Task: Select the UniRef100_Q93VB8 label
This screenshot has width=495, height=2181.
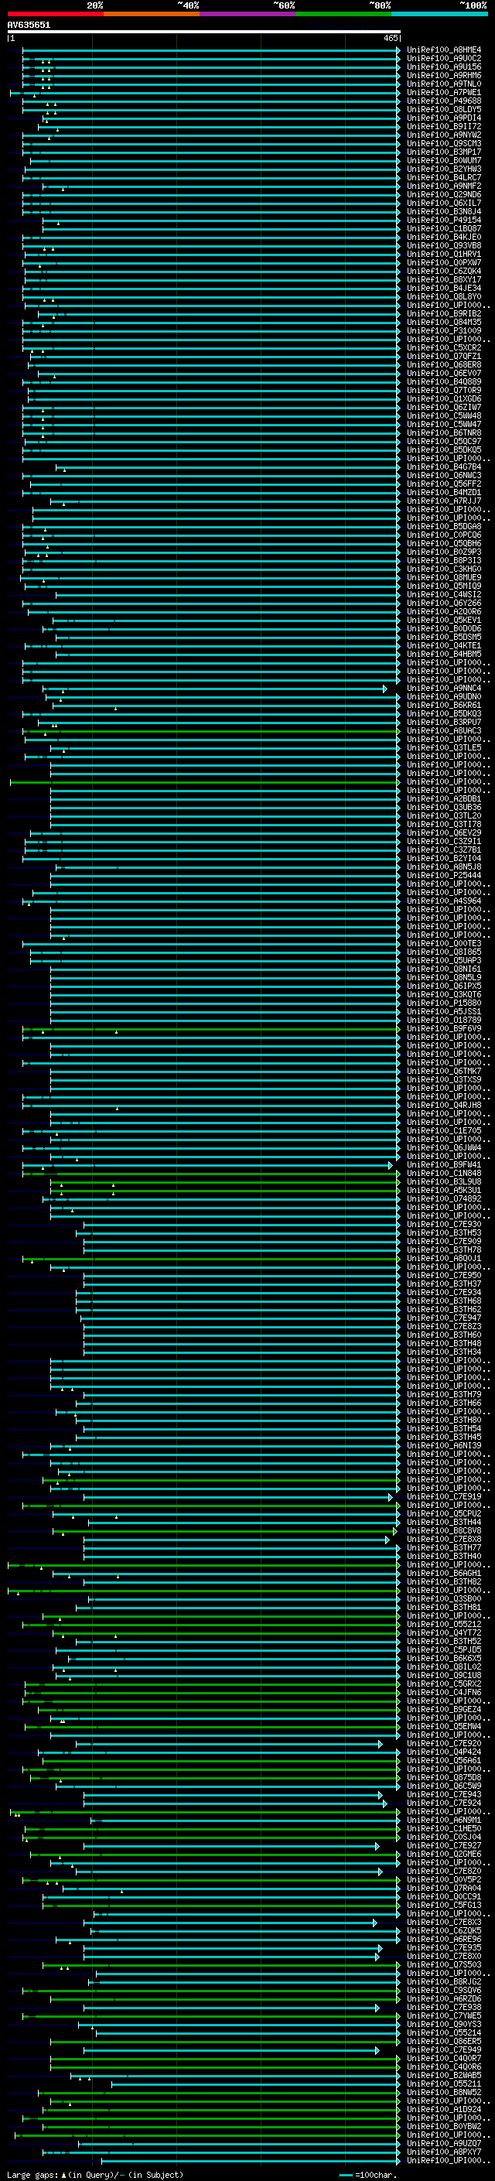Action: pos(443,245)
